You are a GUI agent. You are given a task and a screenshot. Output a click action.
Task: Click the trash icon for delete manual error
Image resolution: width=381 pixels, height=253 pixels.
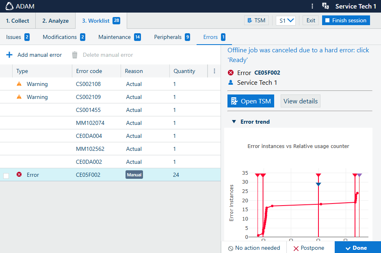coord(75,55)
